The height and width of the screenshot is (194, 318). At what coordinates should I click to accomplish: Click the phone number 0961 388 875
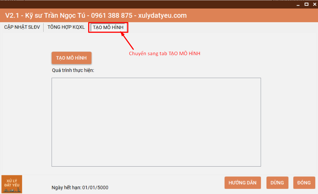(112, 15)
